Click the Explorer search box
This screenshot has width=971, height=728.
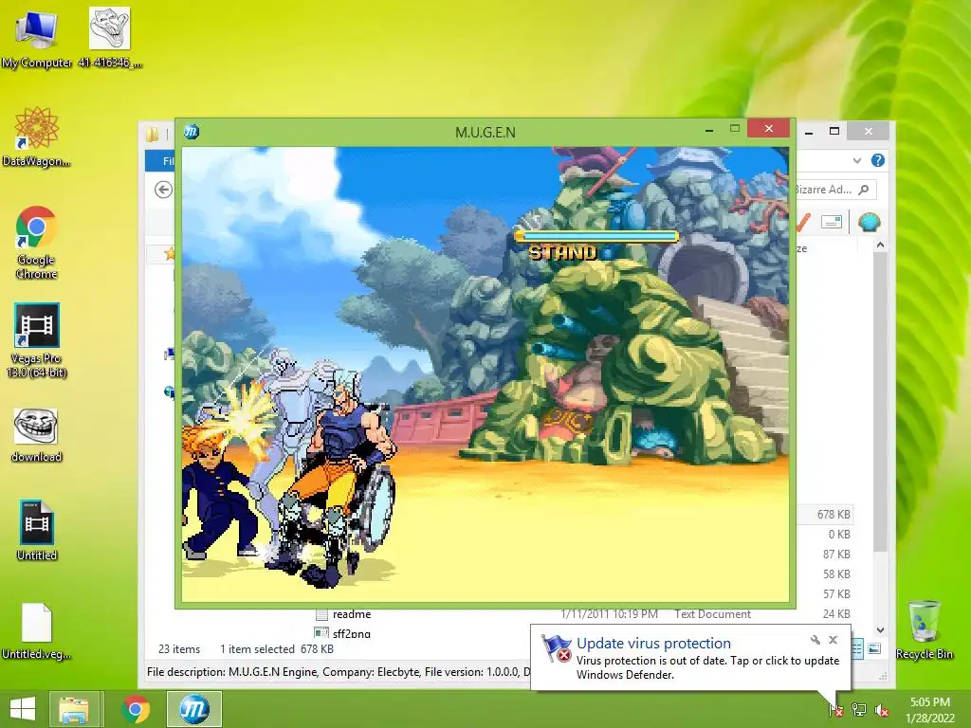834,190
